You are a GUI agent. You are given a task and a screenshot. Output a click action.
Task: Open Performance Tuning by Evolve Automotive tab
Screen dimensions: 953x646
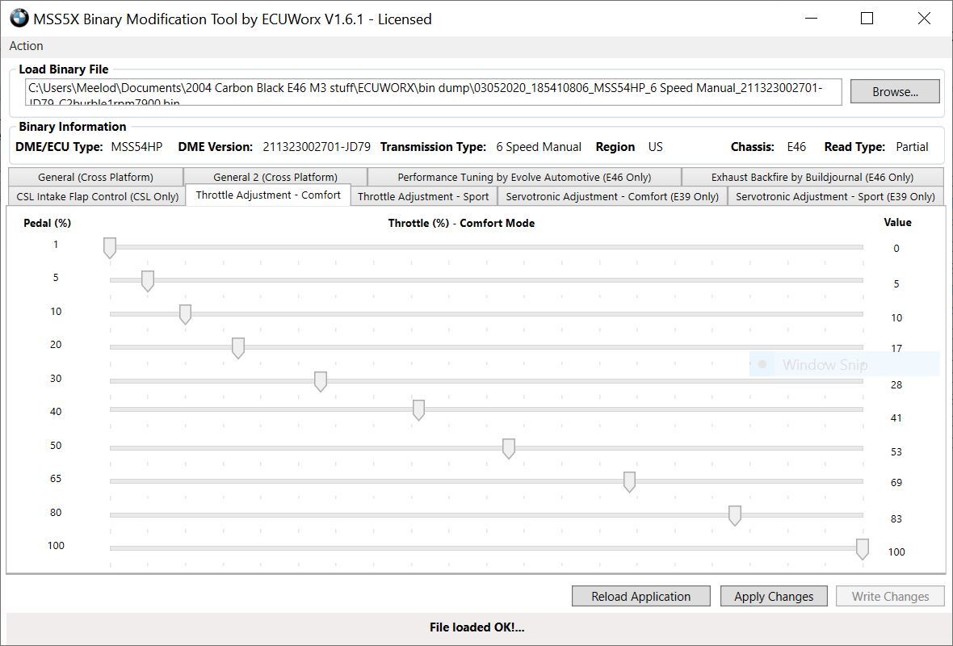[x=523, y=177]
